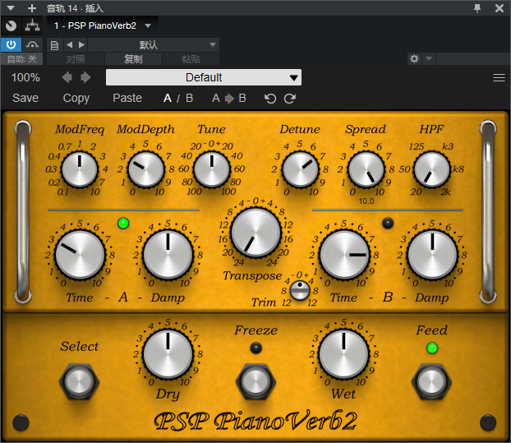The image size is (511, 443).
Task: Toggle the Freeze LED indicator
Action: click(x=255, y=348)
